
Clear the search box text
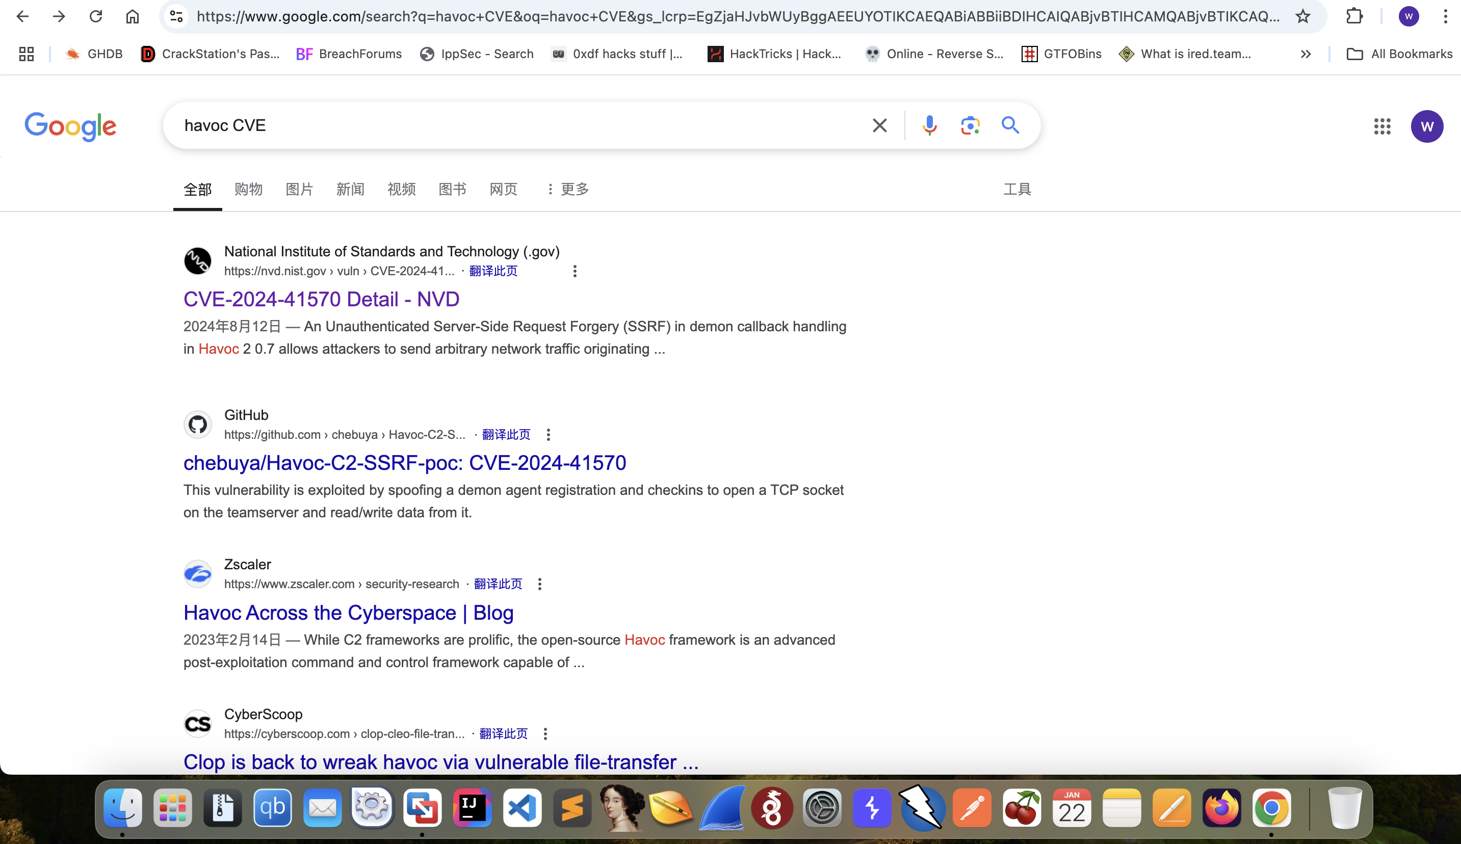point(879,125)
